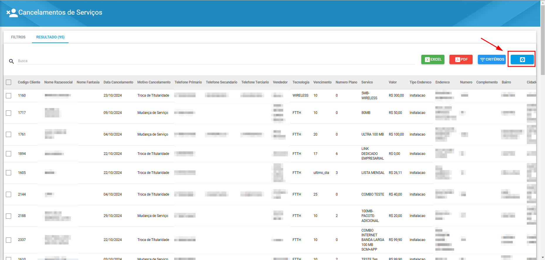Click the search magnifier icon
545x260 pixels.
[x=11, y=61]
